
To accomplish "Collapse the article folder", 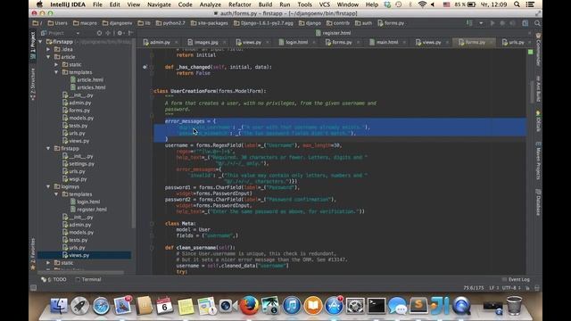I will [x=48, y=57].
